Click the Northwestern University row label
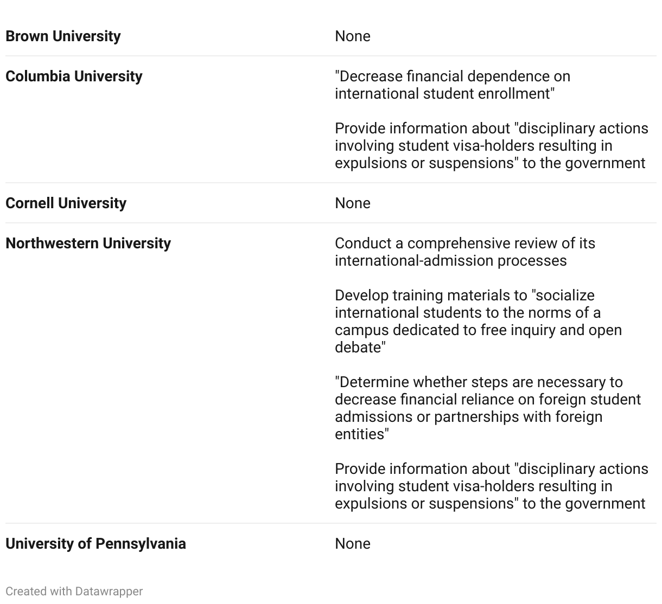This screenshot has width=662, height=604. [88, 243]
